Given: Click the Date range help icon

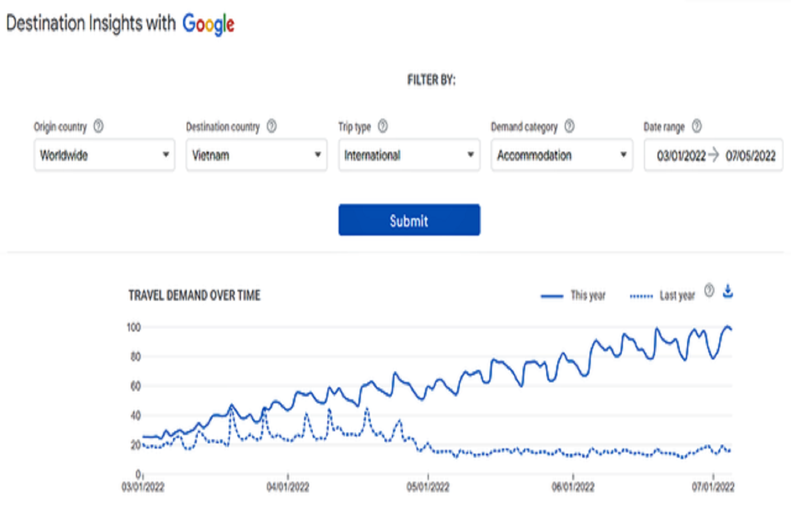Looking at the screenshot, I should tap(697, 126).
